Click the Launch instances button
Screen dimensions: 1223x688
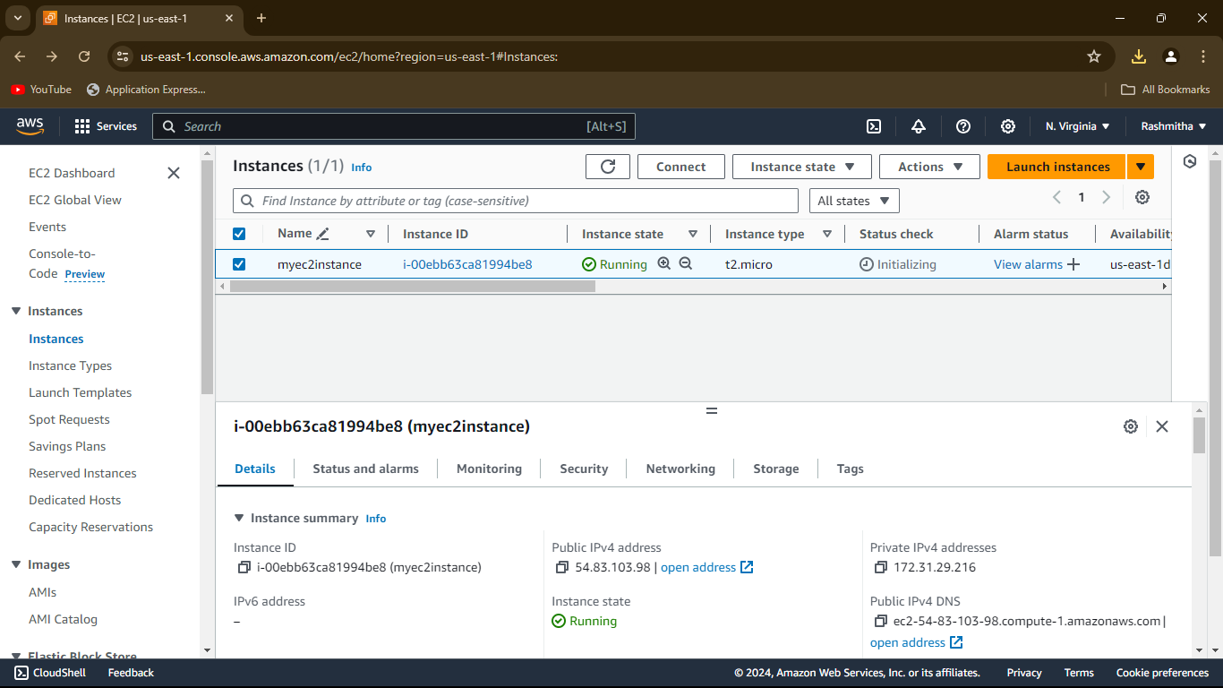tap(1057, 167)
